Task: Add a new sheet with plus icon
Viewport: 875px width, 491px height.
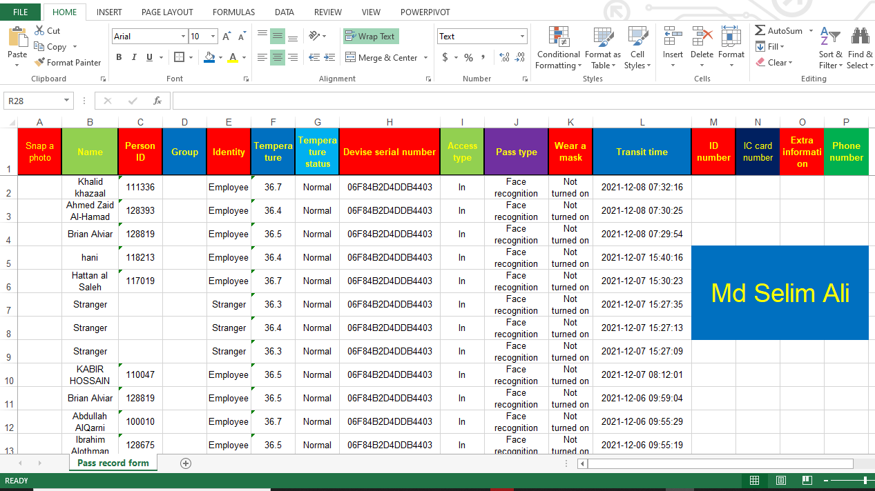Action: click(x=185, y=463)
